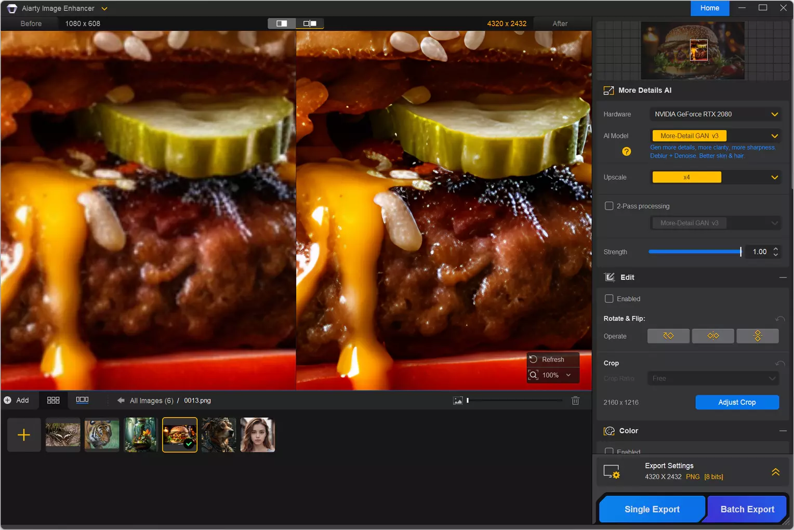Image resolution: width=794 pixels, height=530 pixels.
Task: Enable 2-Pass processing checkbox
Action: (x=609, y=206)
